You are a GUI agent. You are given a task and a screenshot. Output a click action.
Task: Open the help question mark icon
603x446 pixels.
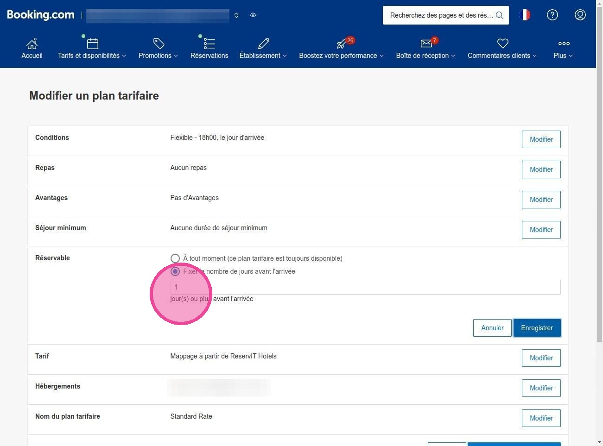point(552,15)
